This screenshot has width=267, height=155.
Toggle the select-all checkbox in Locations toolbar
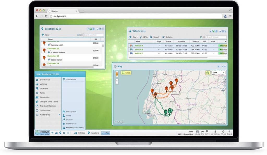tap(78, 35)
